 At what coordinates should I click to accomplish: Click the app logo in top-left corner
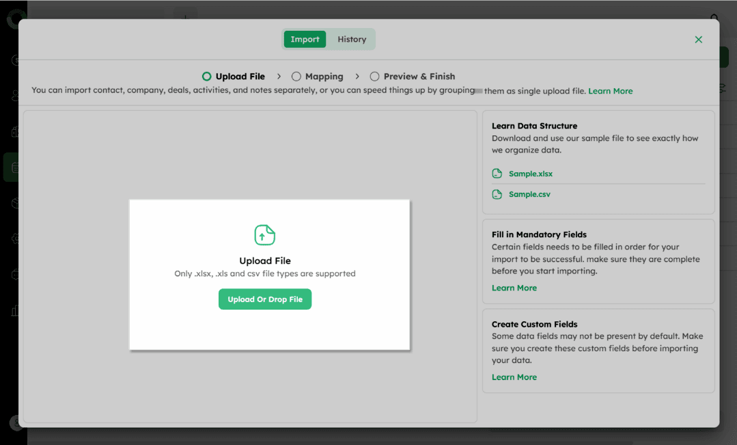(14, 19)
